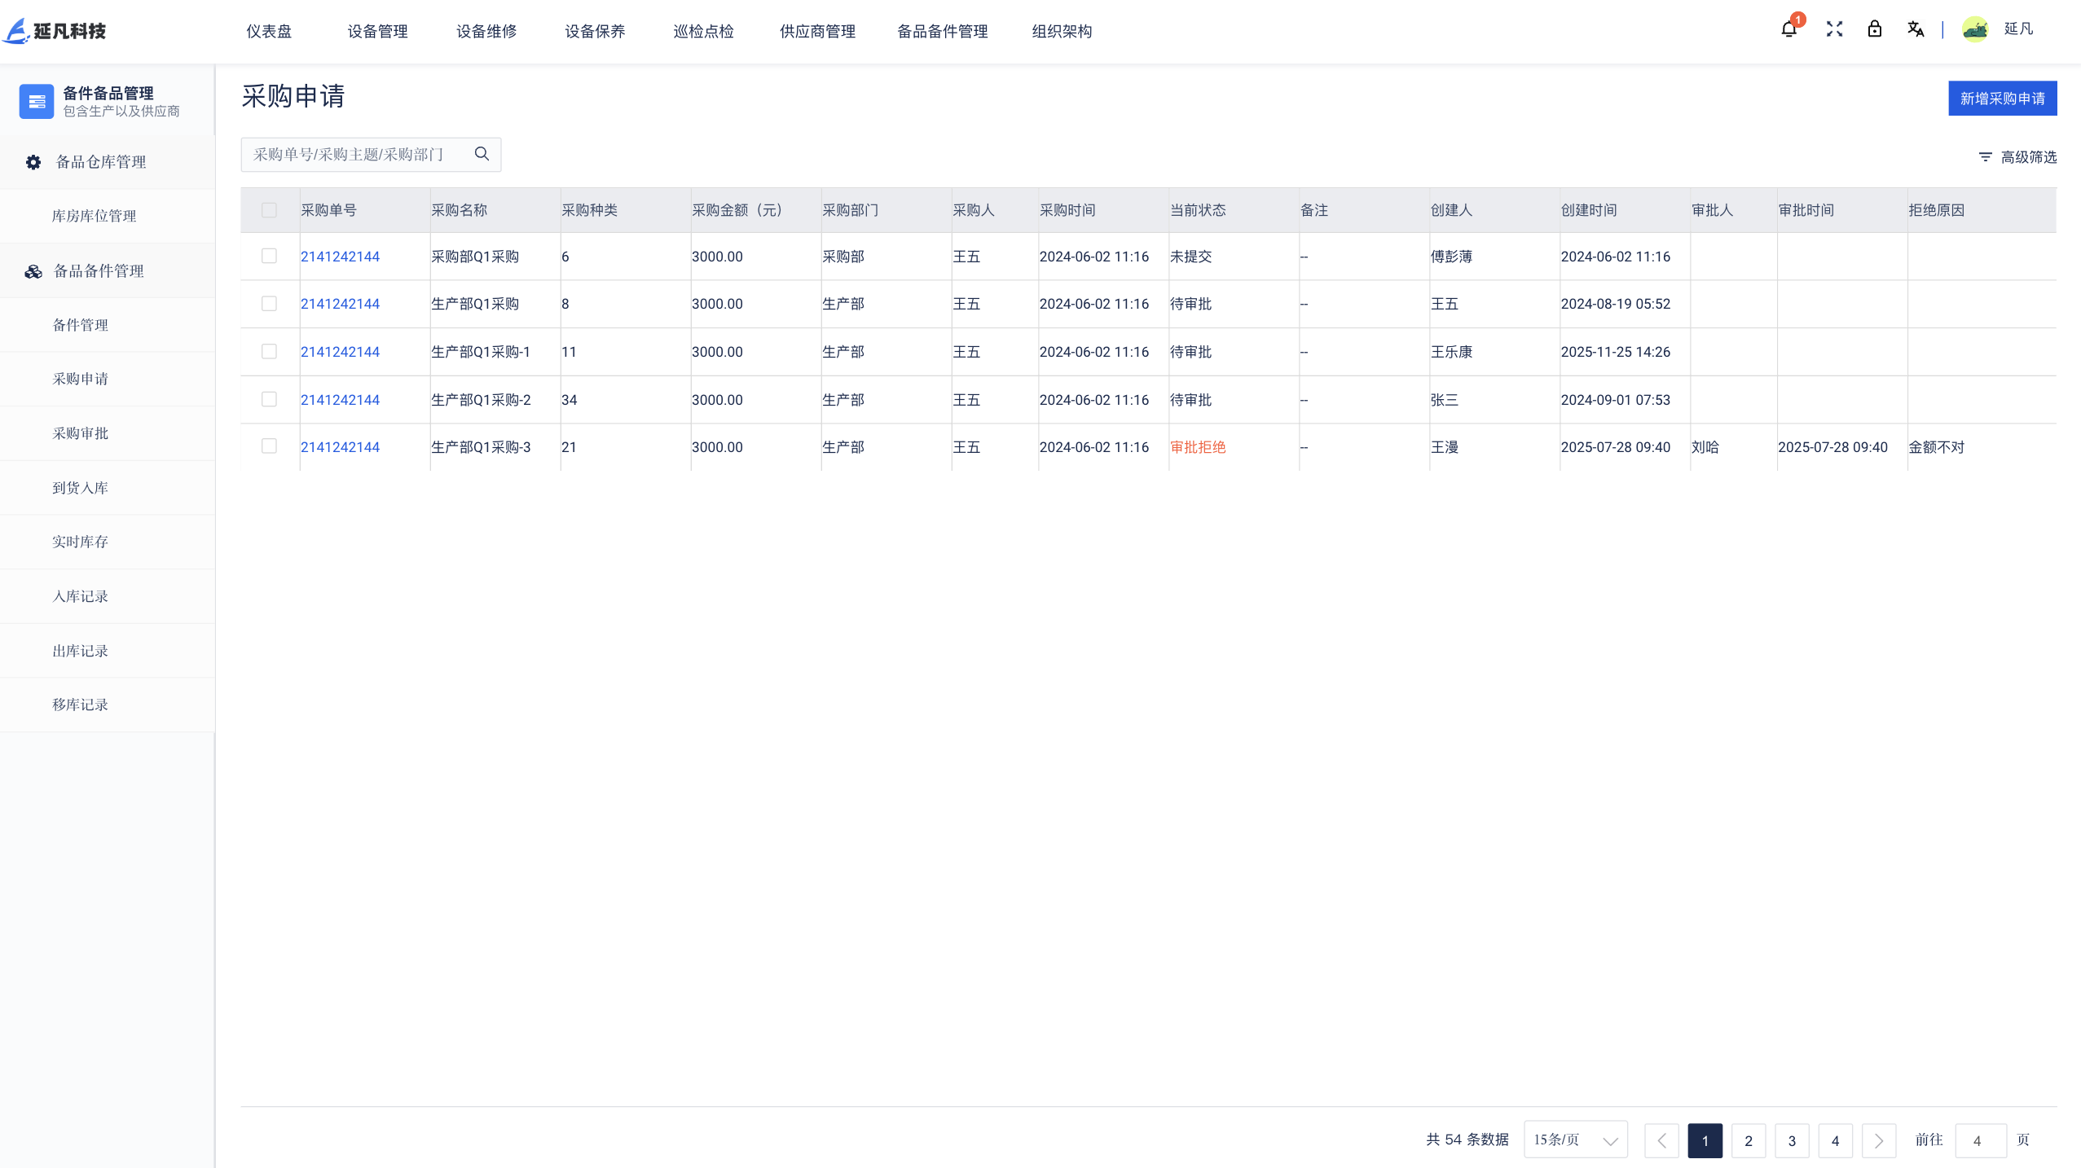Check the row for 生产部Q1采购-3
The height and width of the screenshot is (1168, 2081).
click(x=269, y=446)
